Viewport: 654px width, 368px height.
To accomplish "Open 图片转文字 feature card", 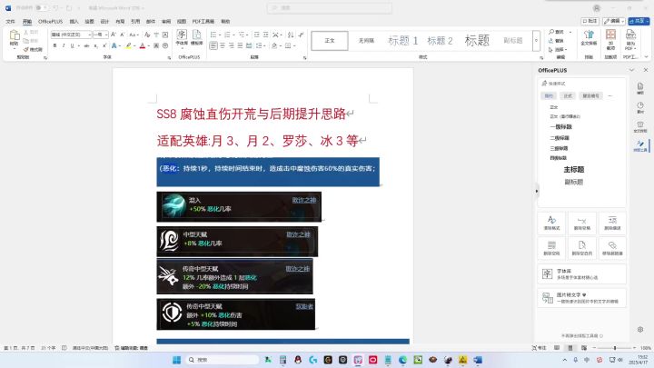I will click(x=582, y=297).
